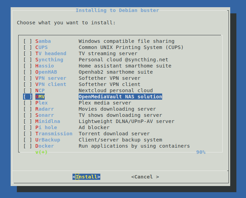Tick the Hassio checkbox
This screenshot has width=246, height=198.
coord(27,66)
